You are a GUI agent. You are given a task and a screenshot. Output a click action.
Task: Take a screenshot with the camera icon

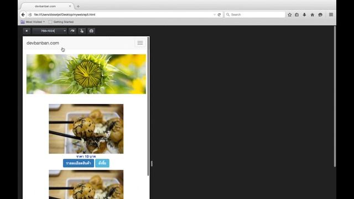coord(91,31)
